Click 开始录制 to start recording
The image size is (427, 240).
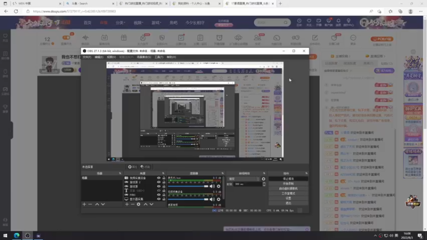click(288, 183)
